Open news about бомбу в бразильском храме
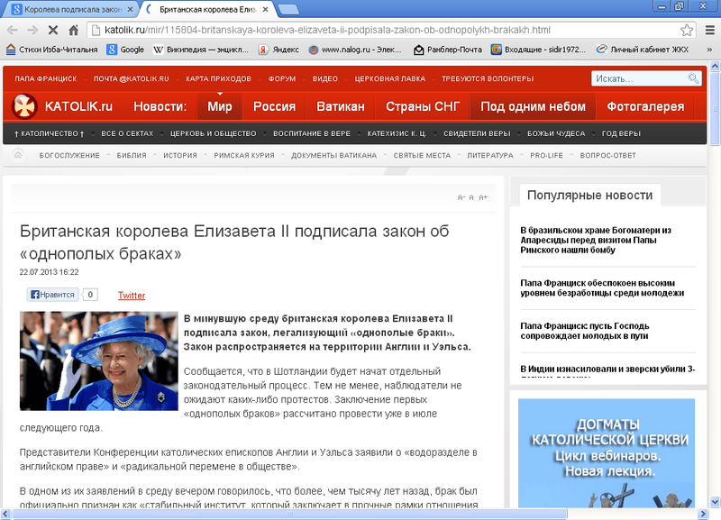The image size is (721, 520). pos(596,240)
